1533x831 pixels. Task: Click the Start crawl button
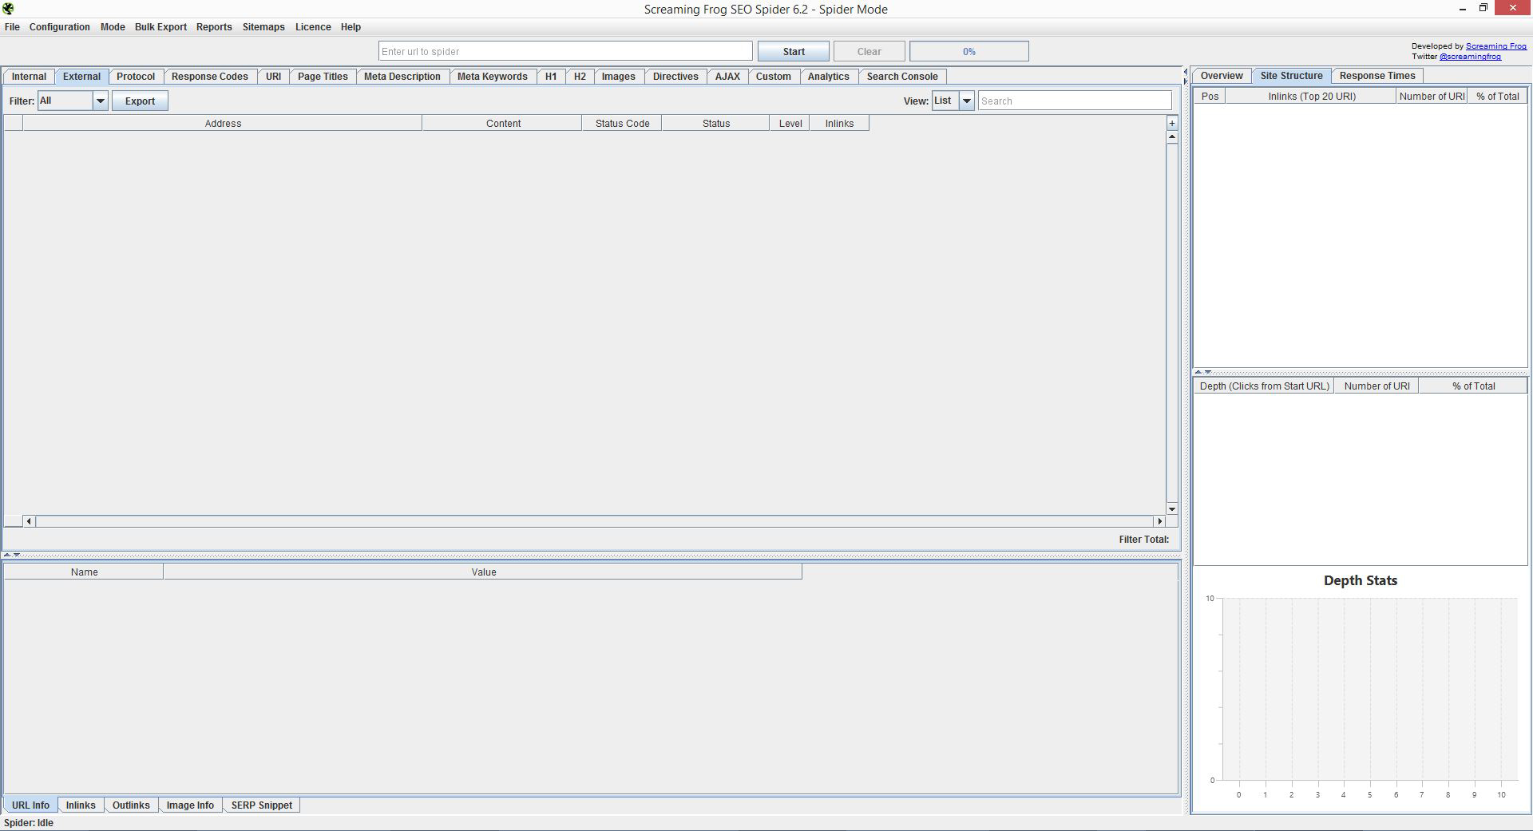click(794, 52)
